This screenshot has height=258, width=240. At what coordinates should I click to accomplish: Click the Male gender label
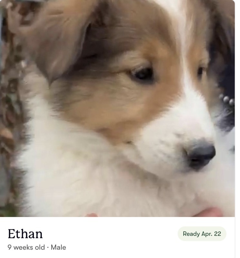[58, 247]
